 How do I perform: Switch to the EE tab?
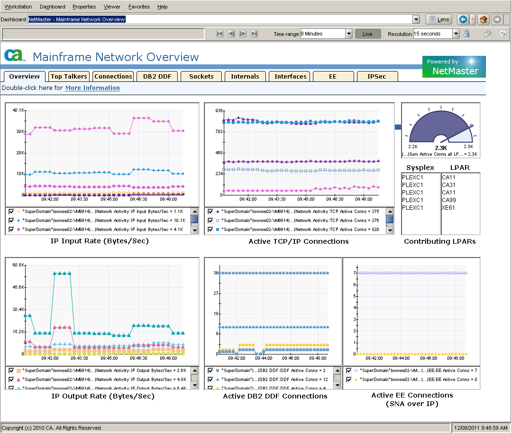(x=333, y=77)
